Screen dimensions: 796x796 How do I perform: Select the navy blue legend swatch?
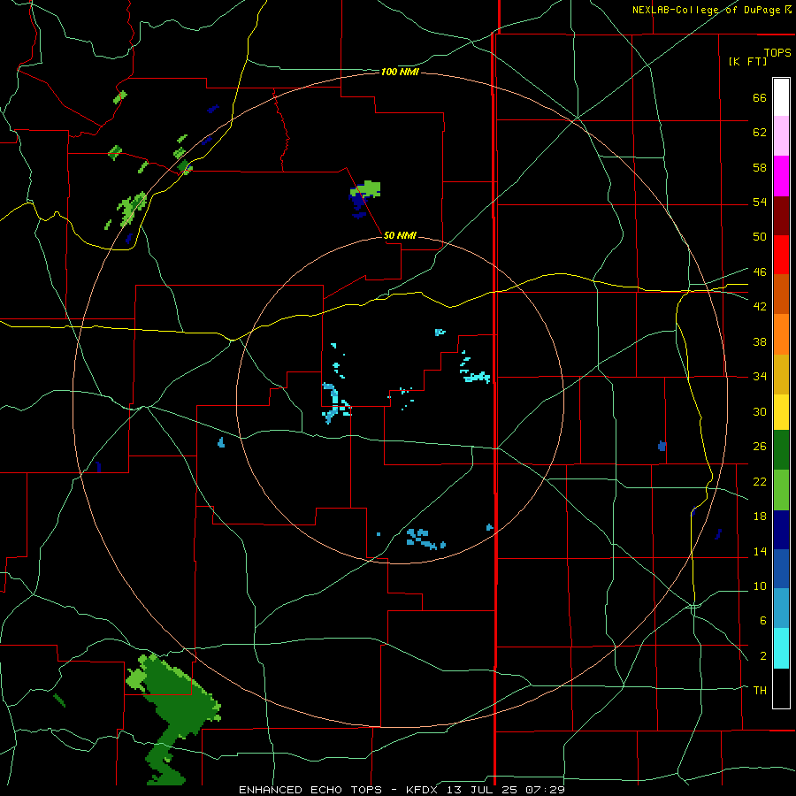[x=781, y=530]
